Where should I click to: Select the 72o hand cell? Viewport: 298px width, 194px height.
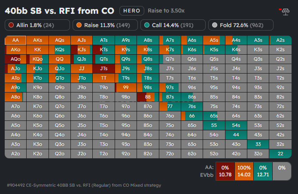pos(170,154)
